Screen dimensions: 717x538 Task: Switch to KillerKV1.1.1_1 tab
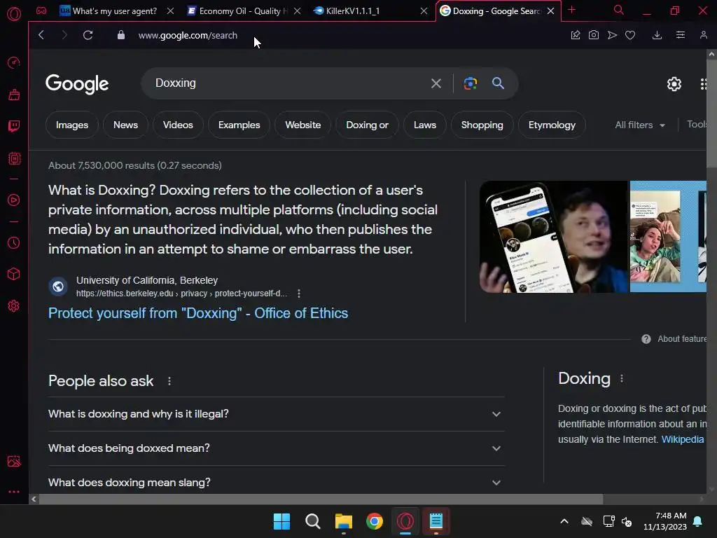tap(352, 11)
